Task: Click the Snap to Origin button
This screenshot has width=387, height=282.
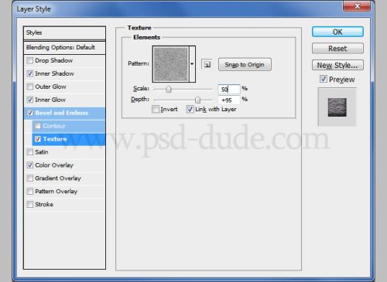Action: (245, 64)
